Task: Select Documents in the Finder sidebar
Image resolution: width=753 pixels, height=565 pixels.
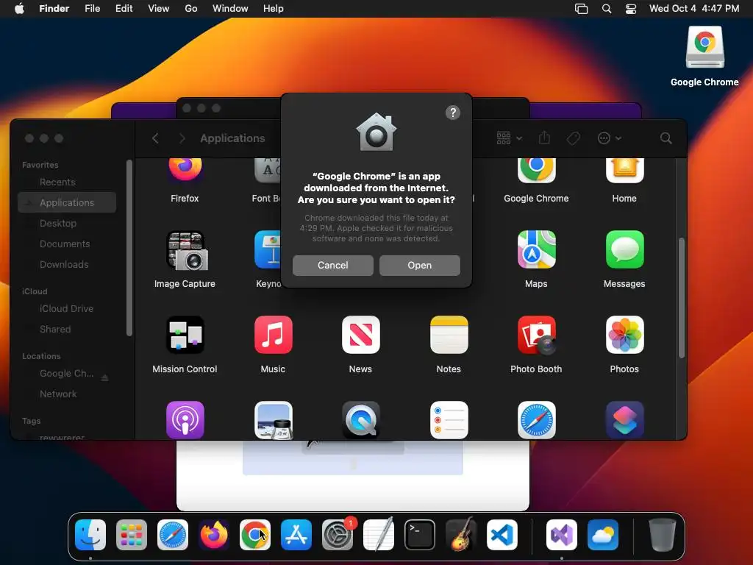Action: [67, 244]
